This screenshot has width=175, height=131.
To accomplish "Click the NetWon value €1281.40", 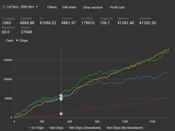I will [126, 23].
